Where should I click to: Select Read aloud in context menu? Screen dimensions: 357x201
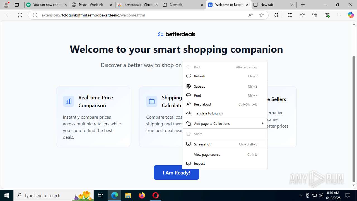pyautogui.click(x=225, y=104)
